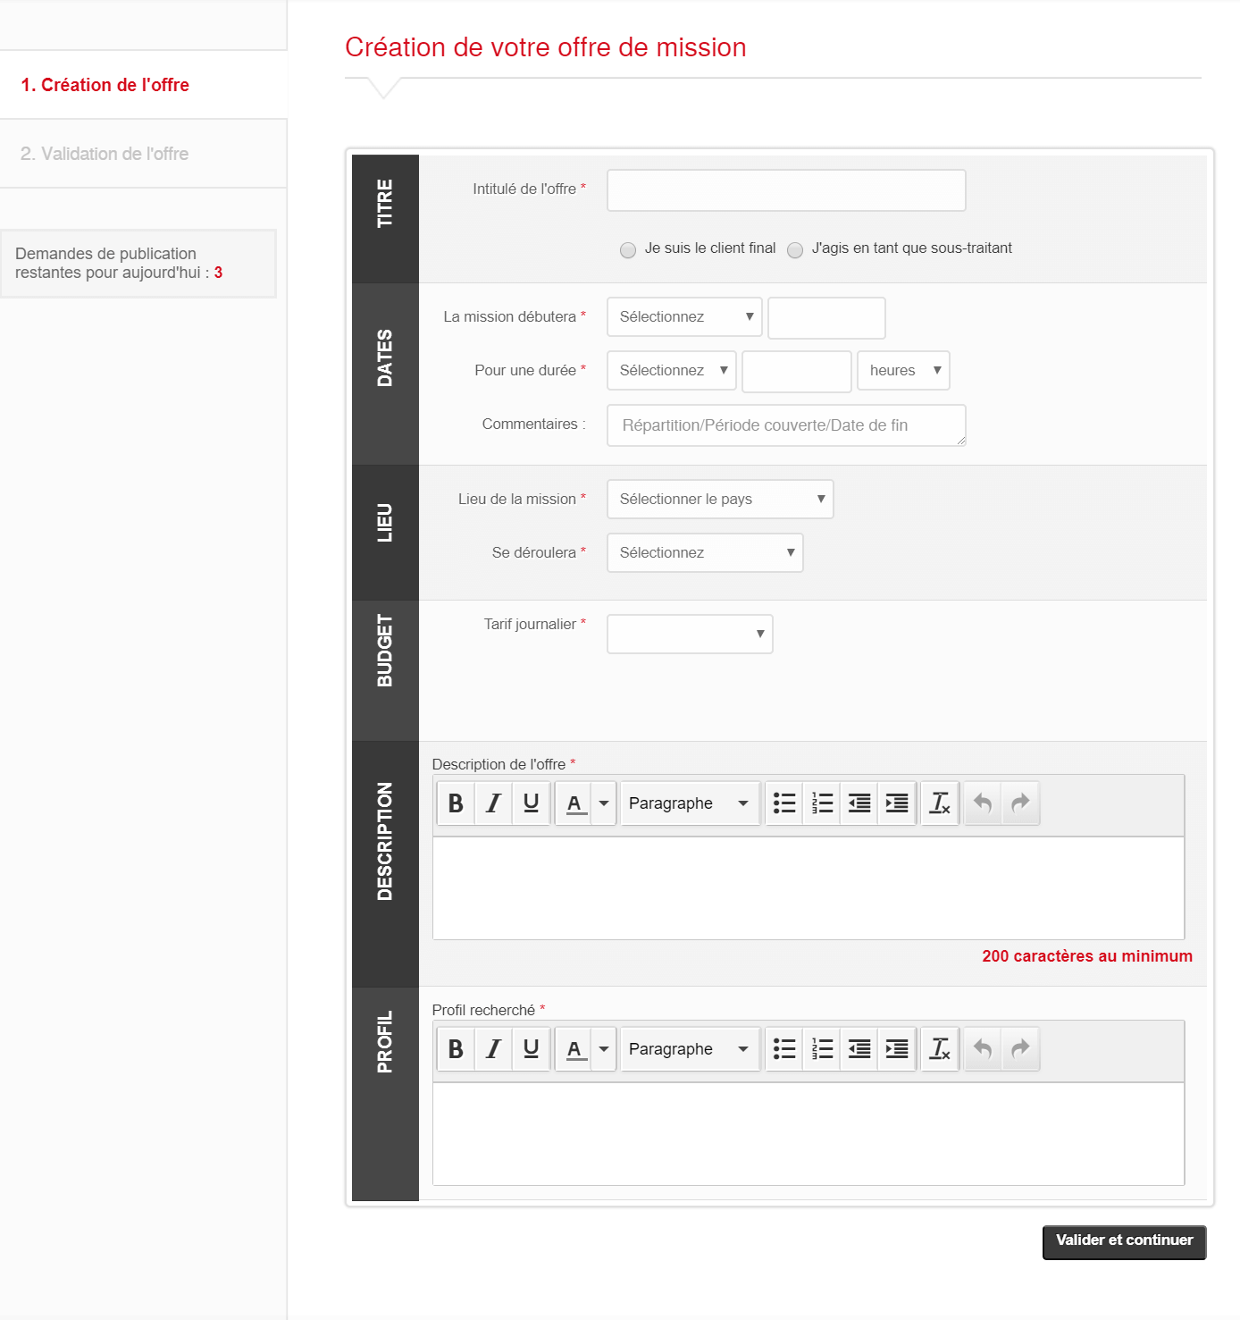Viewport: 1240px width, 1320px height.
Task: Open the 'Sélectionner le pays' dropdown
Action: (x=720, y=500)
